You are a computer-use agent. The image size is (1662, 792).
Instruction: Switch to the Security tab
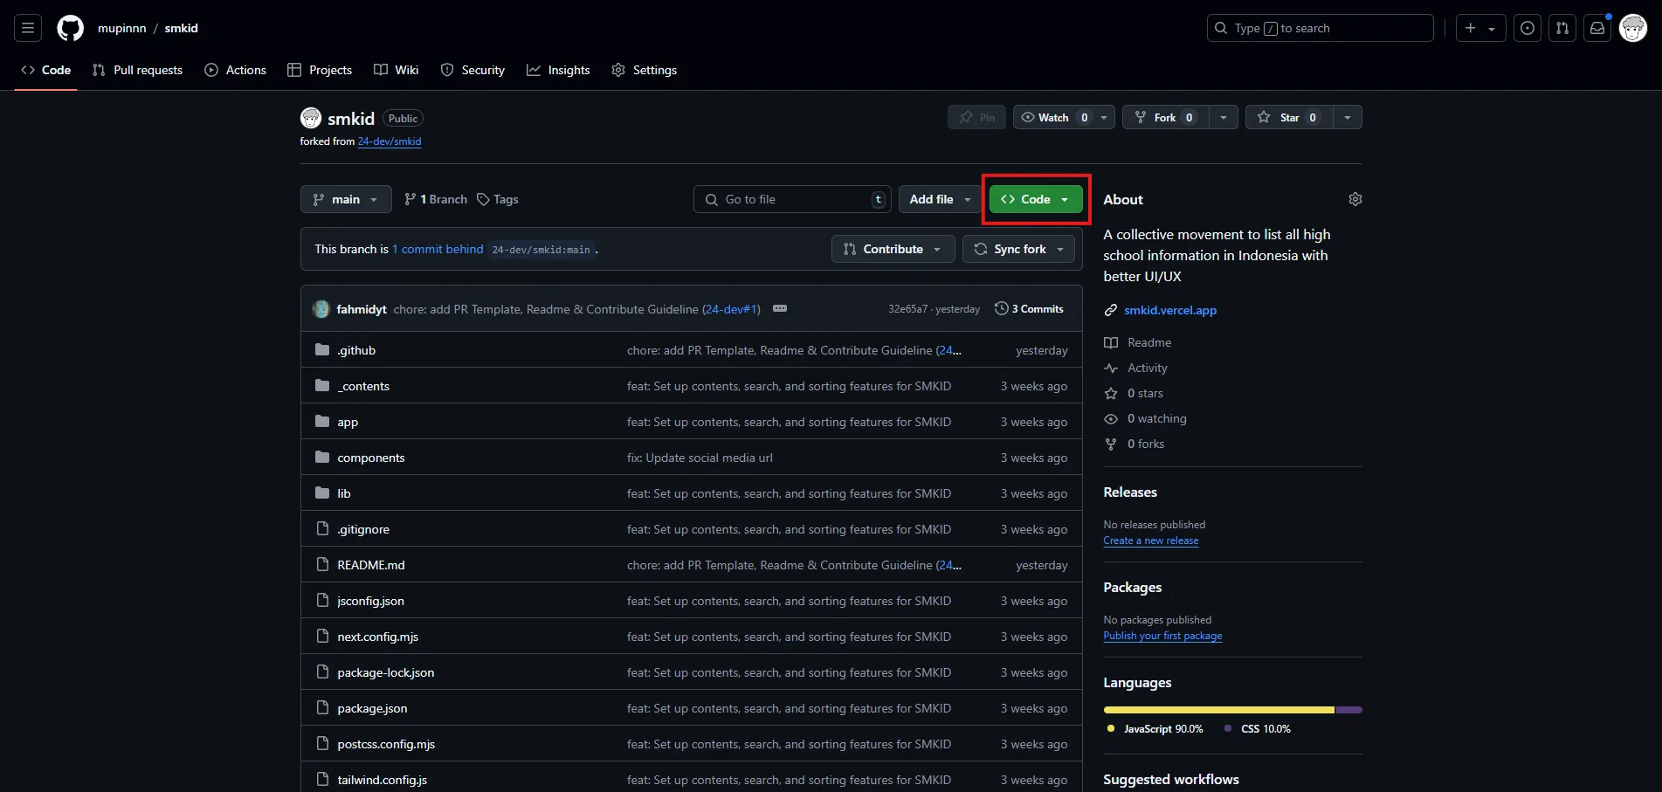472,70
